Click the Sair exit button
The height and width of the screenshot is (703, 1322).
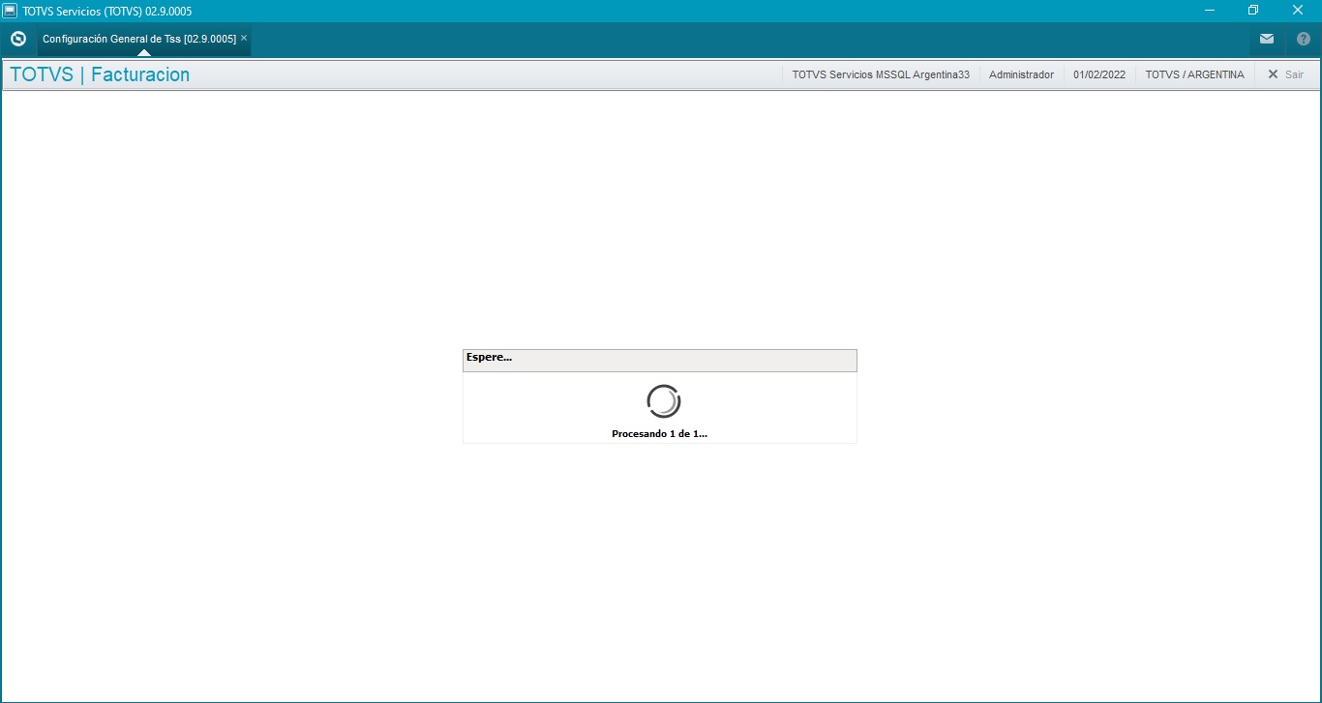click(1285, 74)
